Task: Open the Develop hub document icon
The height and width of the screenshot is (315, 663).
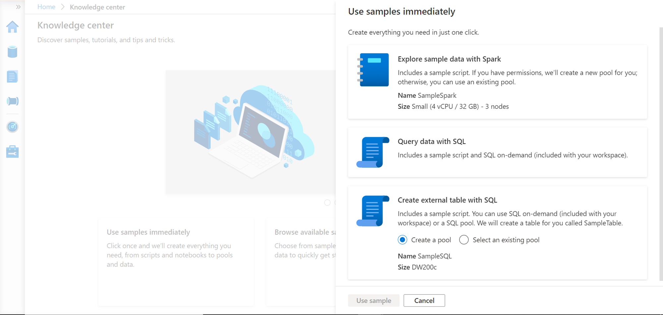Action: 12,77
